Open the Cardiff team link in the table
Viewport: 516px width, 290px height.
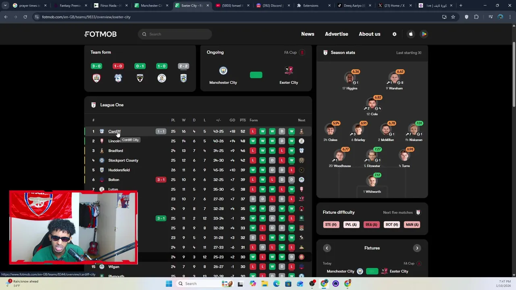click(x=114, y=131)
